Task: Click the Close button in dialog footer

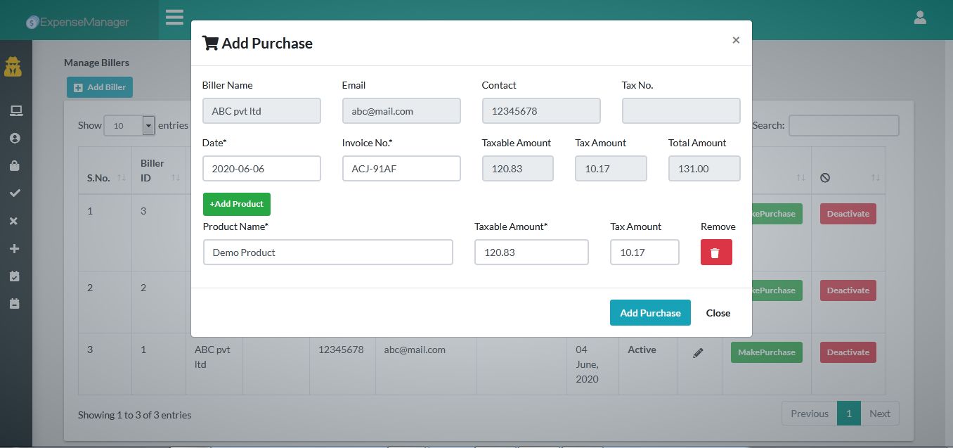Action: 718,313
